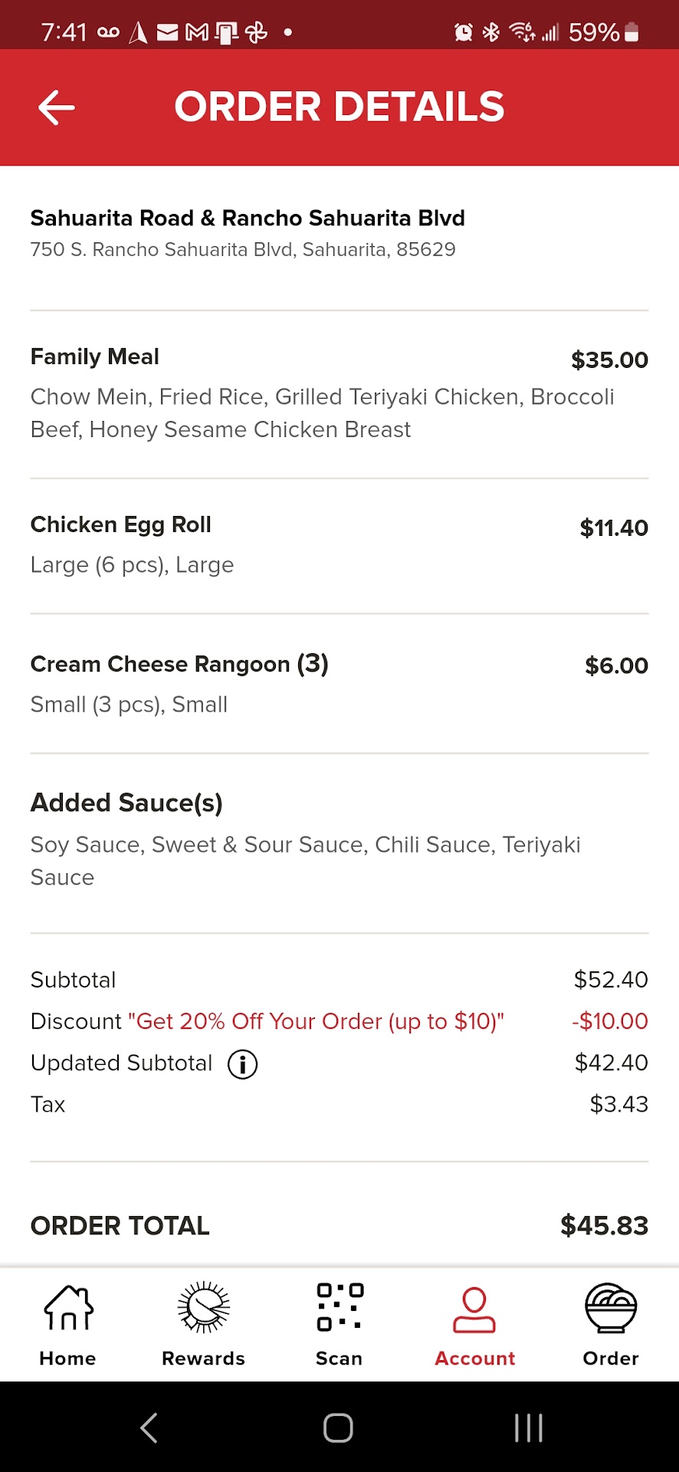Open the Scan QR code icon
The image size is (679, 1472).
[x=339, y=1306]
